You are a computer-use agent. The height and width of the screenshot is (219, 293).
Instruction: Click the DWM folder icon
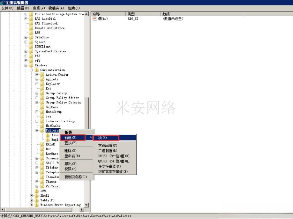[x=37, y=191]
